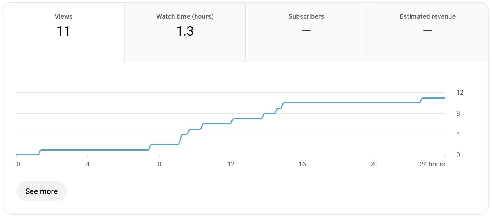Click the total views number 11
492x219 pixels.
pyautogui.click(x=63, y=31)
